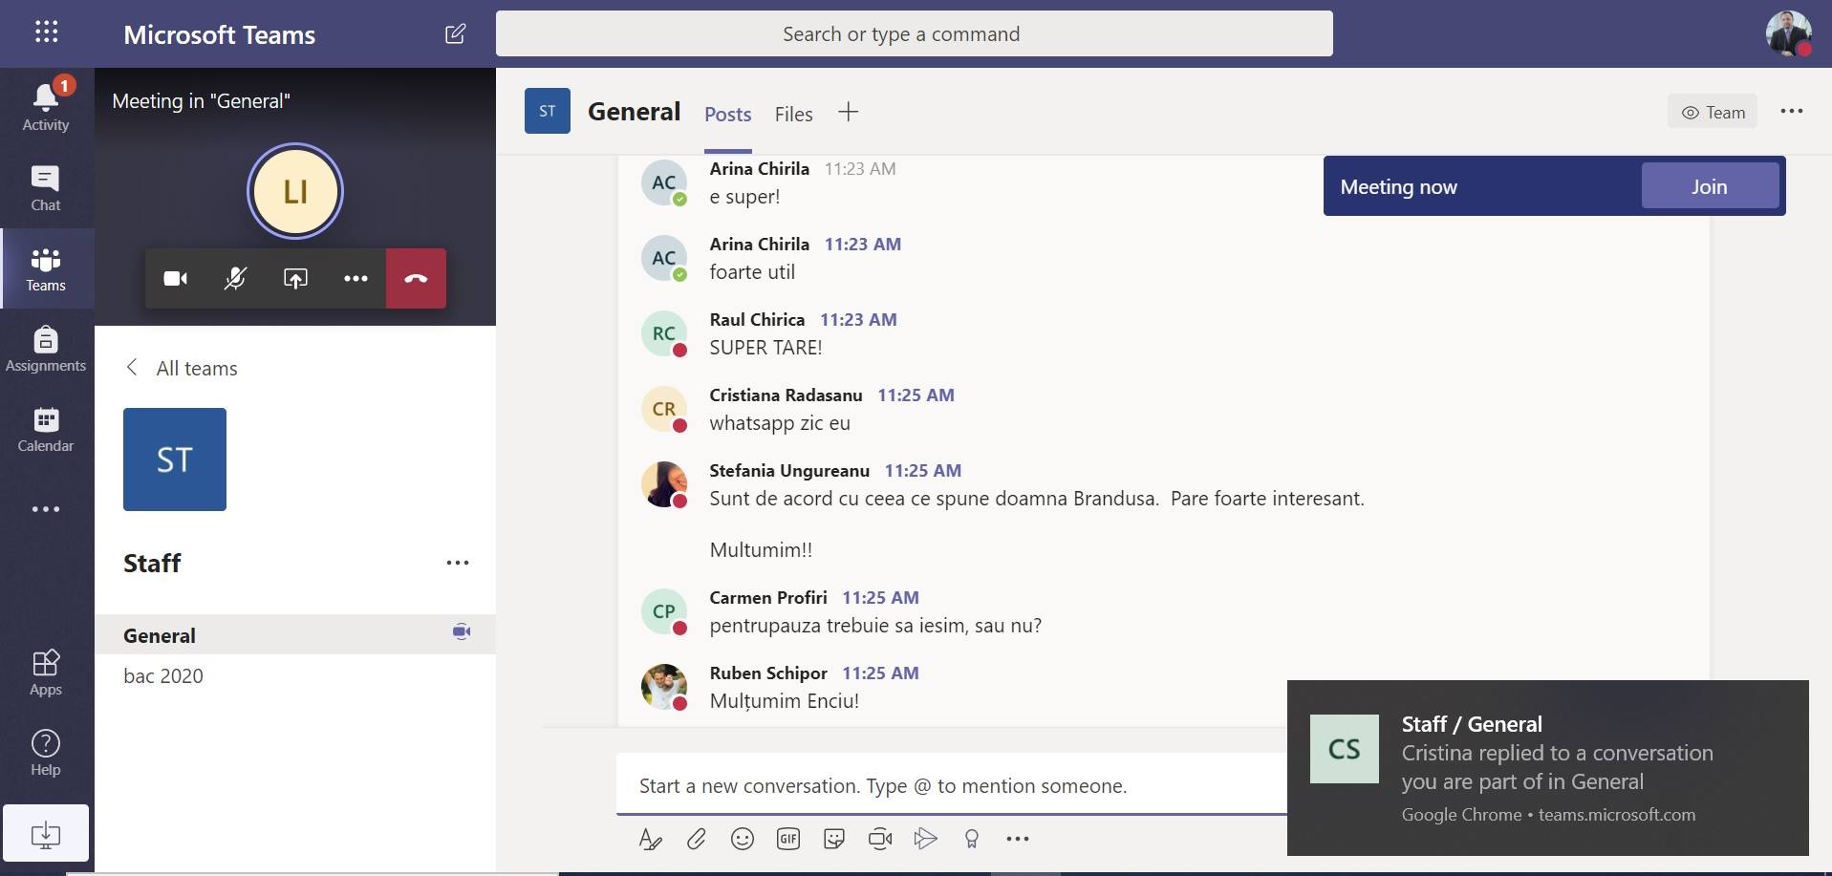
Task: Click Carmen Profiri's CP avatar
Action: pyautogui.click(x=664, y=611)
